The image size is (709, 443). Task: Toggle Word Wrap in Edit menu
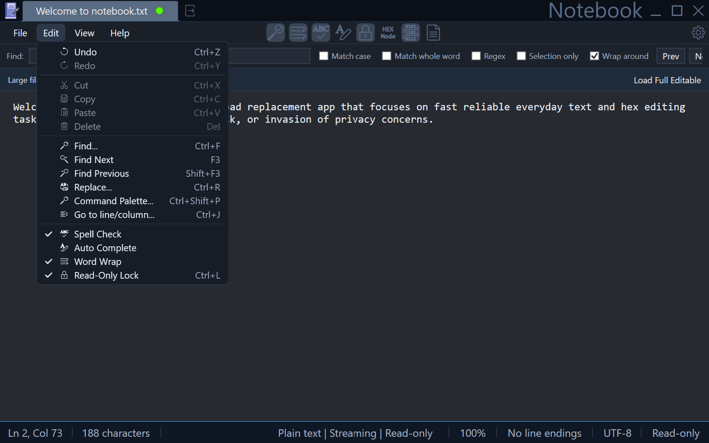[133, 261]
